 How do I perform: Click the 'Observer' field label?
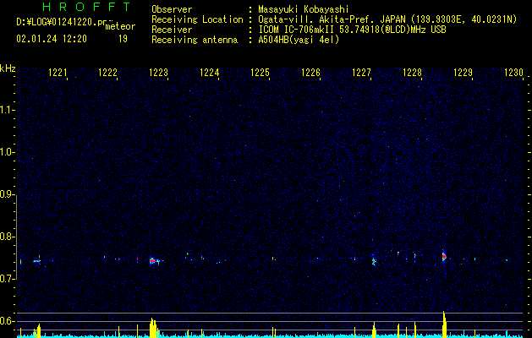(x=172, y=9)
